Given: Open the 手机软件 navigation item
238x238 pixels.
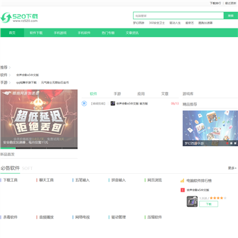Looking at the screenshot, I should [x=84, y=33].
